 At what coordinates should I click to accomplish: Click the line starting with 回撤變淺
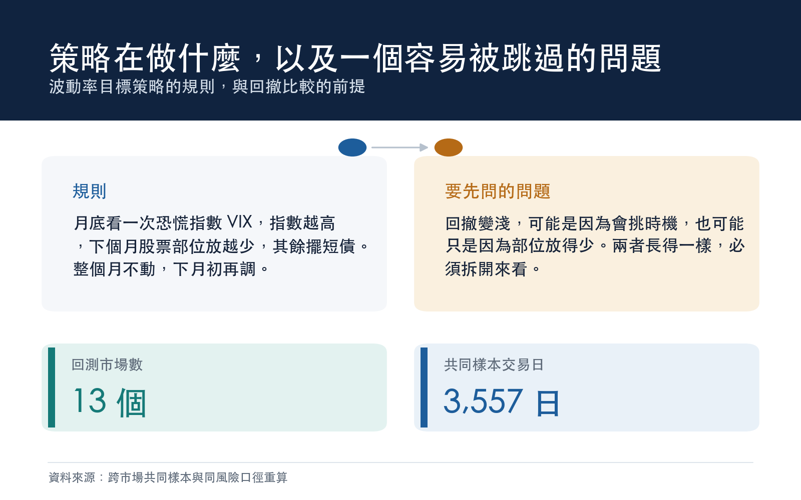click(x=595, y=223)
